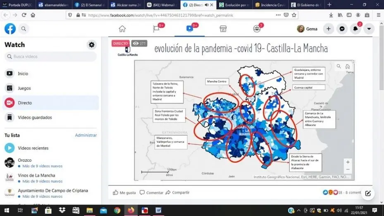The image size is (384, 216).
Task: Open Marketplace storefront icon
Action: (223, 29)
